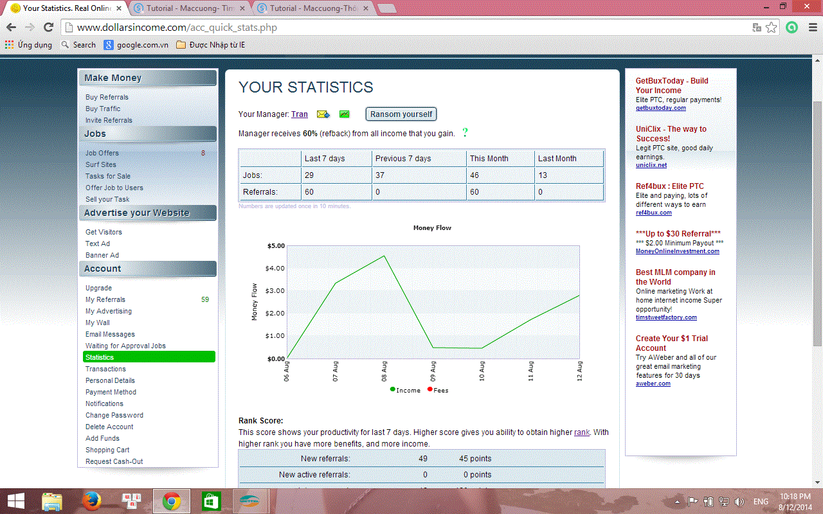823x514 pixels.
Task: Select Banner Ad in the sidebar
Action: point(102,256)
